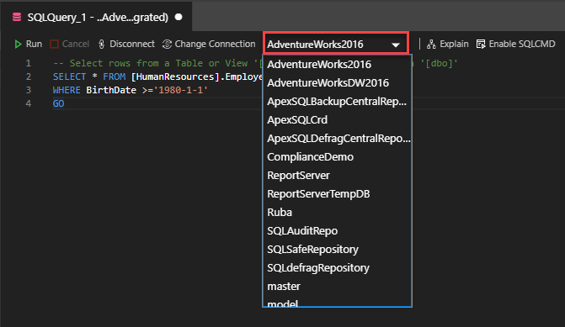Viewport: 565px width, 327px height.
Task: Click the database icon on SQLQuery_1 tab
Action: coord(17,18)
